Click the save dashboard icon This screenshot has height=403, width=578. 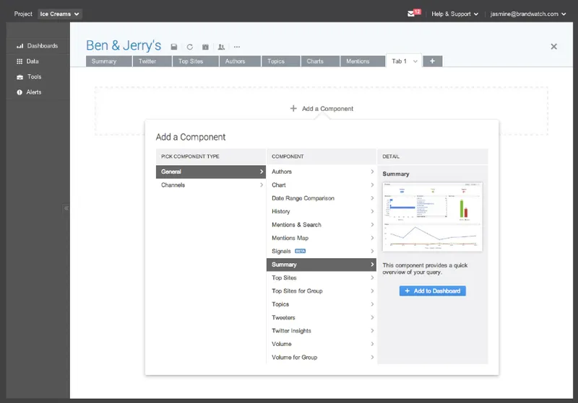click(x=174, y=47)
